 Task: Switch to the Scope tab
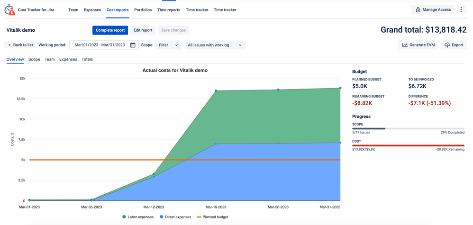pos(35,59)
